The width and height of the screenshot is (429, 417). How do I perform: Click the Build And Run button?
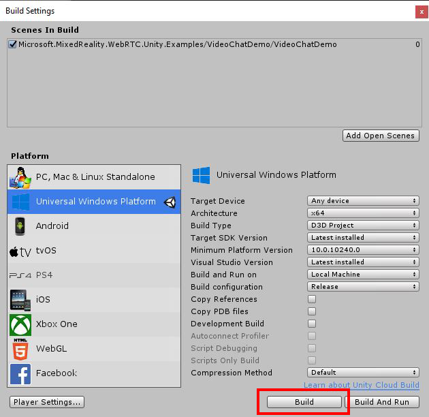point(382,402)
